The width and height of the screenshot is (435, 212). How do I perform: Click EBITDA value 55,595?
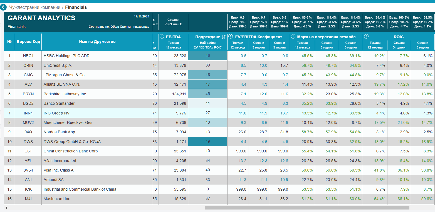180,189
